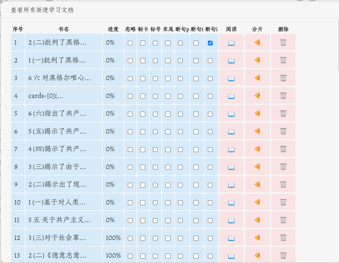Select book name '6 六 对黑格尔唯心…'

[63, 78]
